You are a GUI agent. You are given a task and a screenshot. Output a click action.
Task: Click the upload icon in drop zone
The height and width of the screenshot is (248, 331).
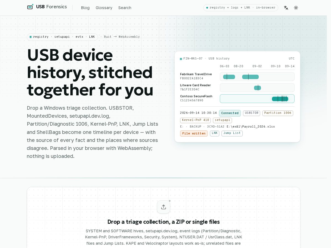click(164, 207)
